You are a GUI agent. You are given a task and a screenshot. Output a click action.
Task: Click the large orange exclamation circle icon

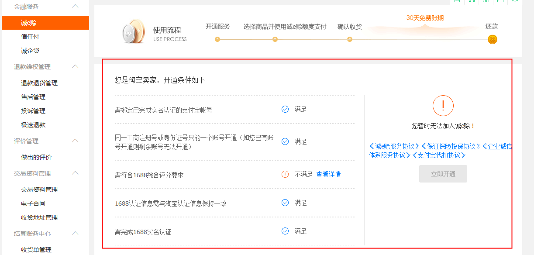tap(443, 105)
